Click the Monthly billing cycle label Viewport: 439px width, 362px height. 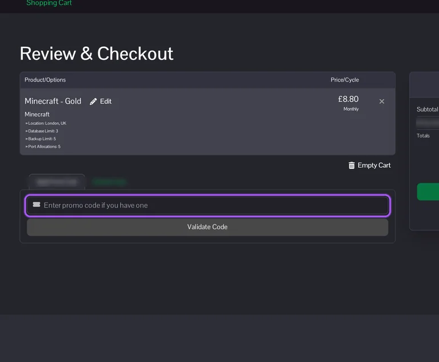[x=351, y=109]
